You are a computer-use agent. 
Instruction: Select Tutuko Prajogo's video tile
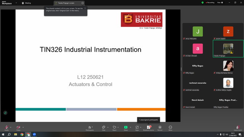coord(228,49)
